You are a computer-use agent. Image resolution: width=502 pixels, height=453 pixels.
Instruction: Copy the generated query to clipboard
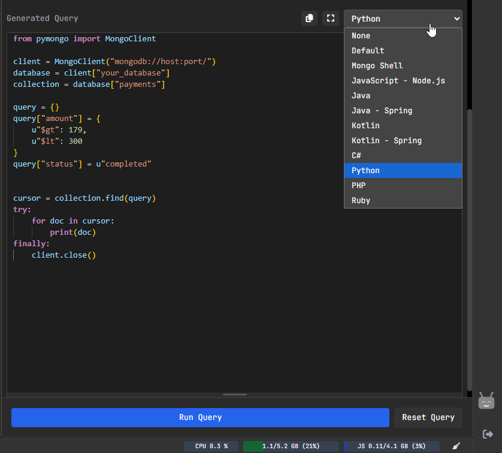tap(309, 18)
